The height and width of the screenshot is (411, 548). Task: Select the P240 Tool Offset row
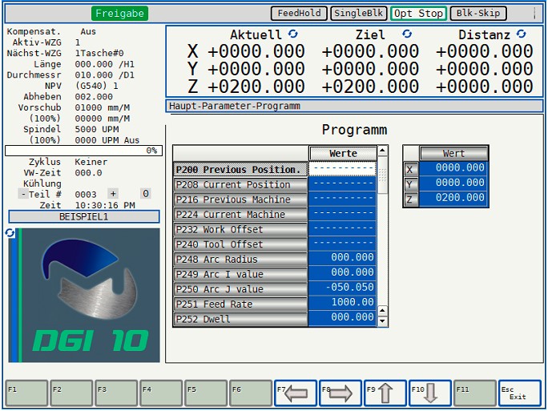click(x=240, y=244)
